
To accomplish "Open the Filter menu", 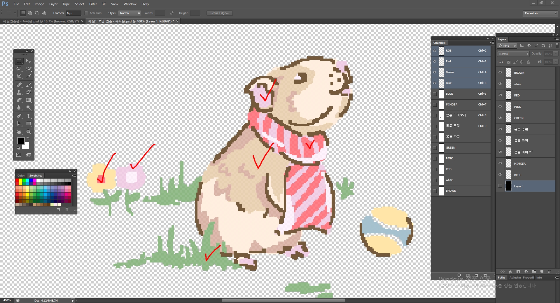I will coord(93,4).
